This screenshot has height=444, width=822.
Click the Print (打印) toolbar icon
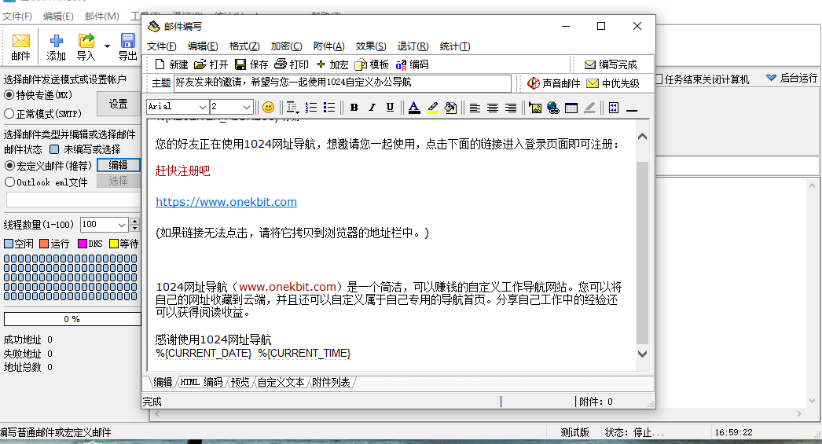pos(291,64)
